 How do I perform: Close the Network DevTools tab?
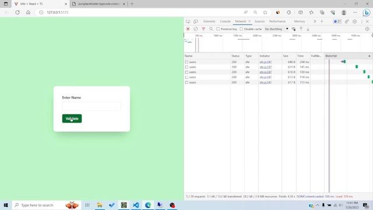coord(249,22)
